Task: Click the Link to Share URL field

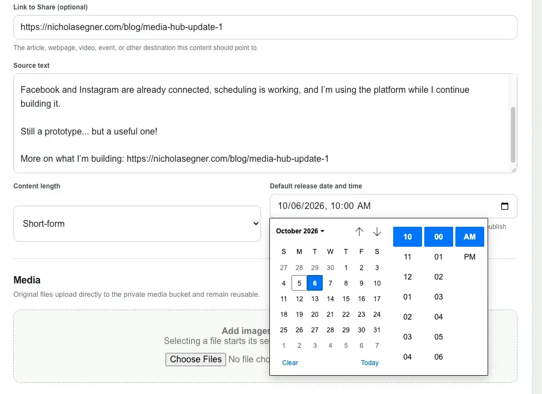Action: (x=265, y=27)
